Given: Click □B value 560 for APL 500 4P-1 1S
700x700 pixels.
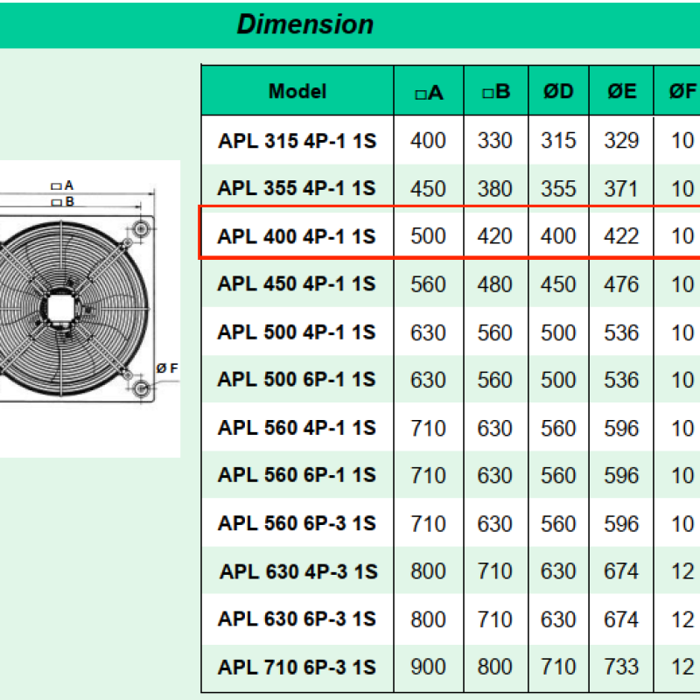Looking at the screenshot, I should 494,332.
